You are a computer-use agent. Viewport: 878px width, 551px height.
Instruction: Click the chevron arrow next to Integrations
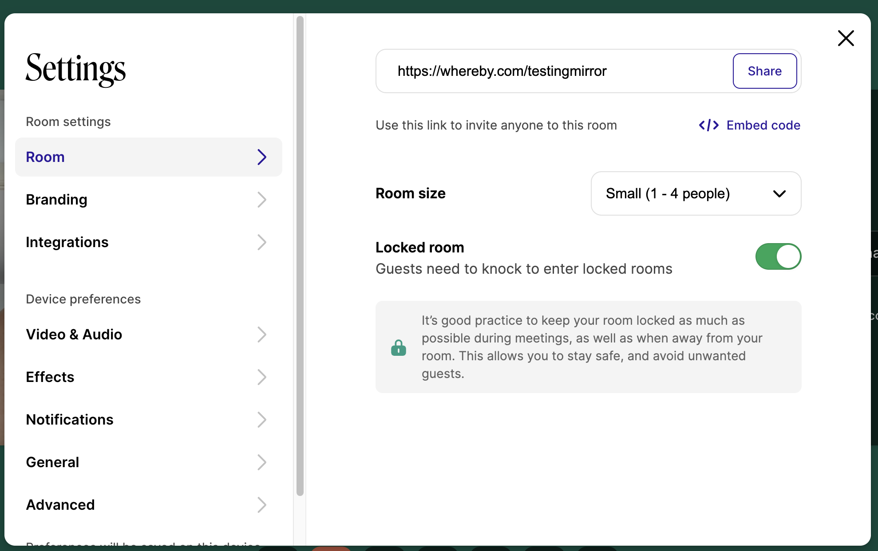click(x=262, y=242)
